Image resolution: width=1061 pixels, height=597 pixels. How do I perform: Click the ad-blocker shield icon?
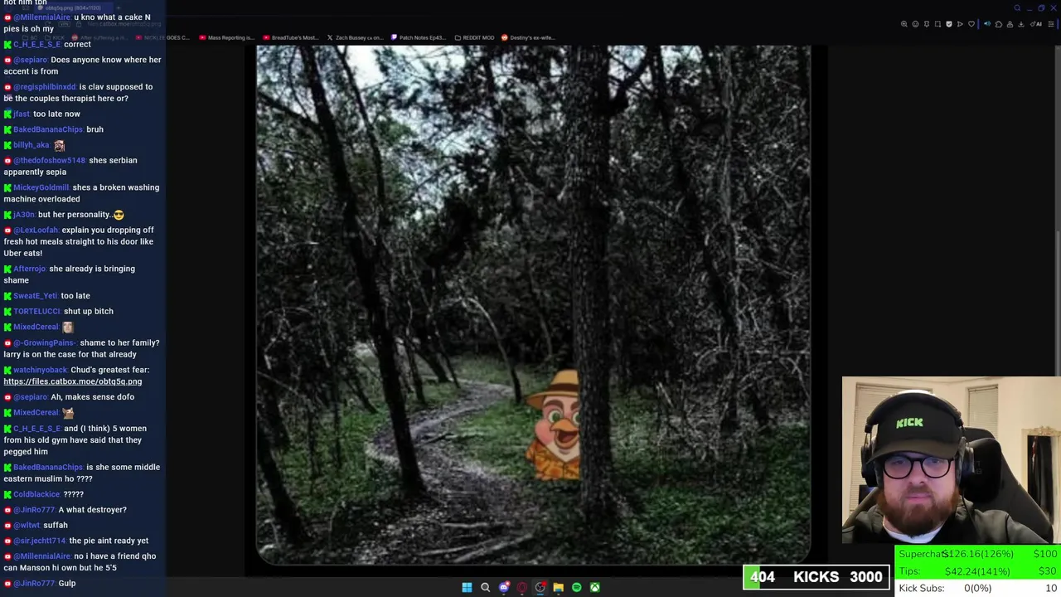pos(949,24)
